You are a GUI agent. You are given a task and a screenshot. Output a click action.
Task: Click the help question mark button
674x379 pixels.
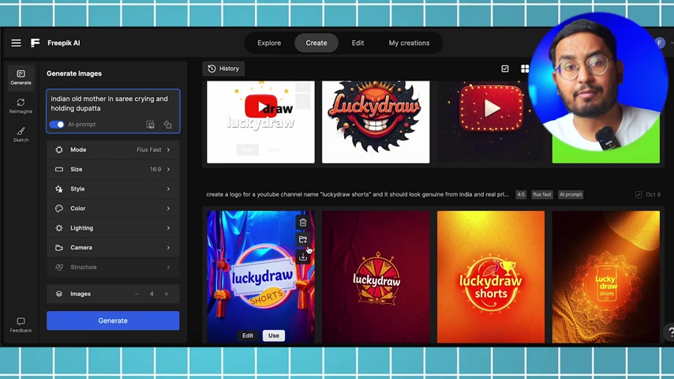coord(670,332)
